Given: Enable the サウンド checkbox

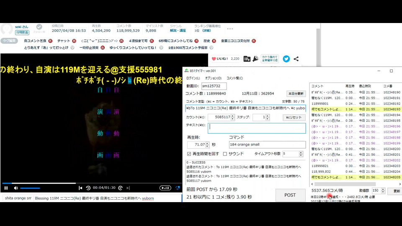Looking at the screenshot, I should coord(225,154).
